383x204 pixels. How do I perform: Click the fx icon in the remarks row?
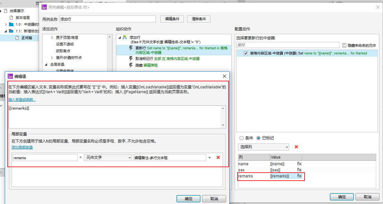[x=299, y=176]
